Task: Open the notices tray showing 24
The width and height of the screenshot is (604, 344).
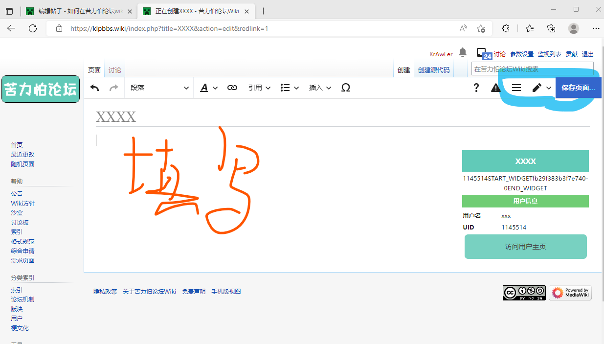Action: tap(484, 54)
